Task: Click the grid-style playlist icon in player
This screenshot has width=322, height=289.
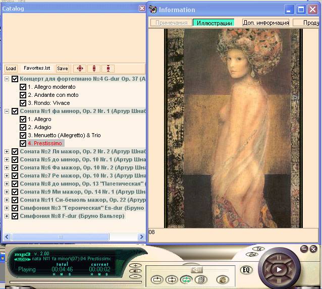Action: tap(200, 279)
